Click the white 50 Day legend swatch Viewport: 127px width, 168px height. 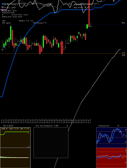pos(3,7)
